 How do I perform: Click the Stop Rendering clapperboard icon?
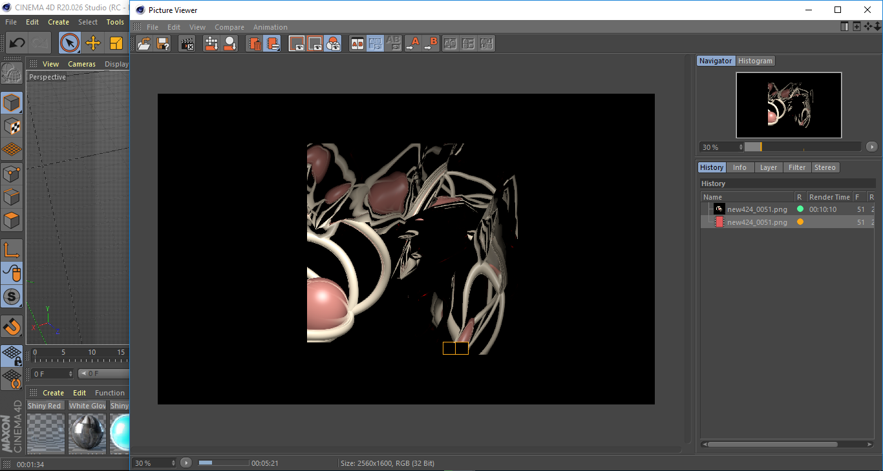[187, 43]
